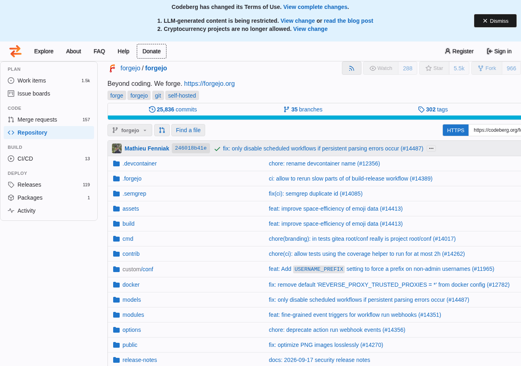521x366 pixels.
Task: Open commit 'chore: deprecate action run webhook events'
Action: tap(337, 330)
